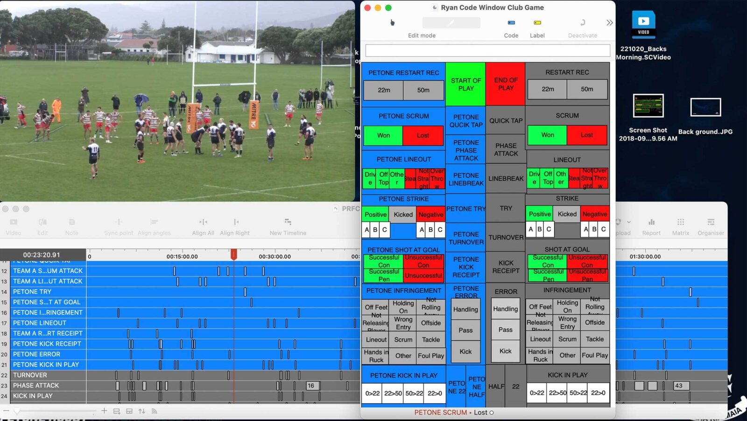Screen dimensions: 747x421
Task: Click the Sync point icon
Action: coord(118,223)
